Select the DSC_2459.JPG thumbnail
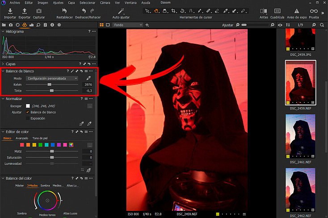Image resolution: width=328 pixels, height=218 pixels. (x=300, y=40)
